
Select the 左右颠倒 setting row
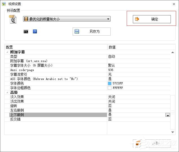56,110
